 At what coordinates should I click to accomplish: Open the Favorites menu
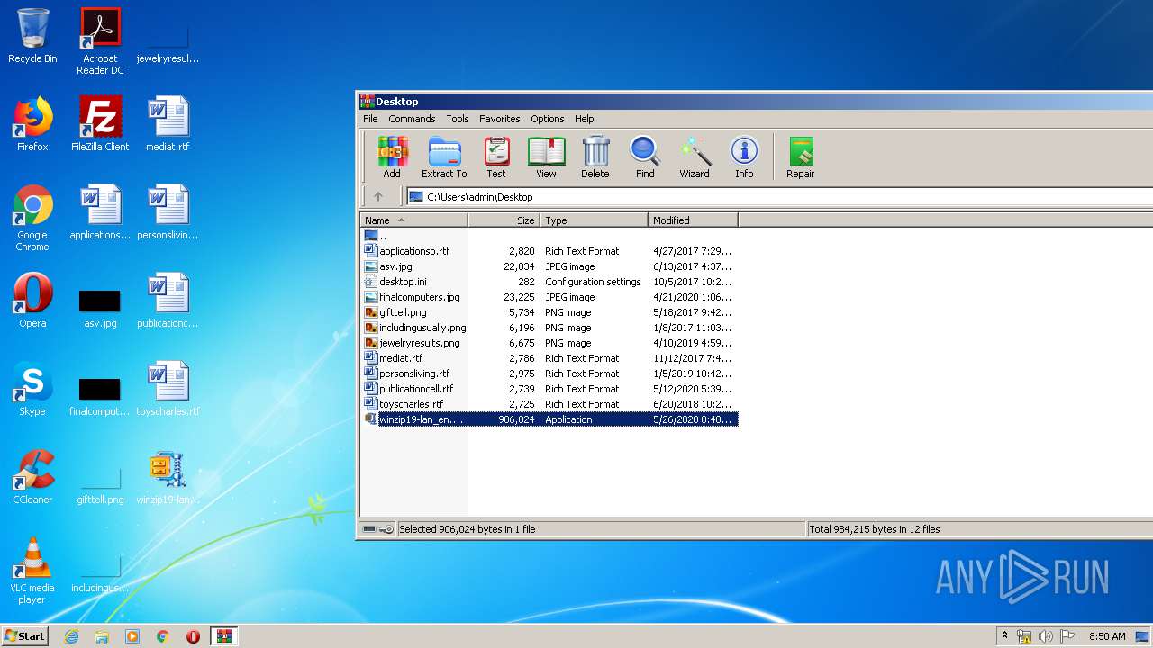pyautogui.click(x=499, y=119)
